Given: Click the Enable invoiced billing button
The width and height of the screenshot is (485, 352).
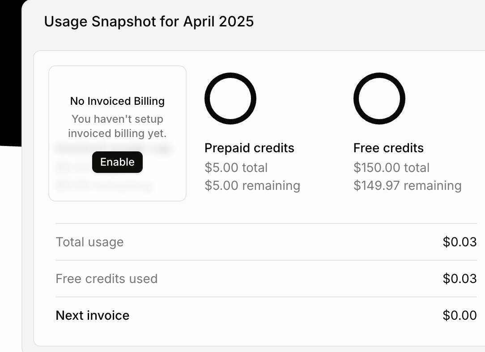Looking at the screenshot, I should pyautogui.click(x=117, y=162).
